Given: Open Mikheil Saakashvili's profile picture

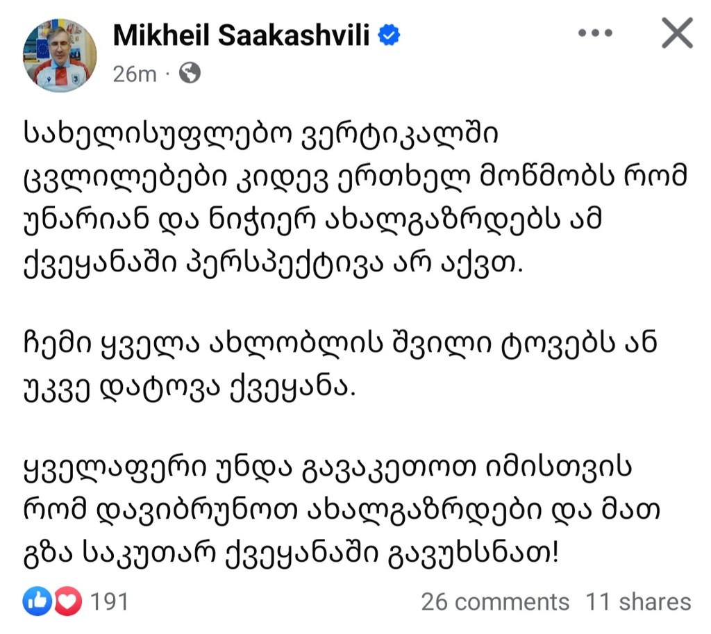Looking at the screenshot, I should tap(60, 56).
